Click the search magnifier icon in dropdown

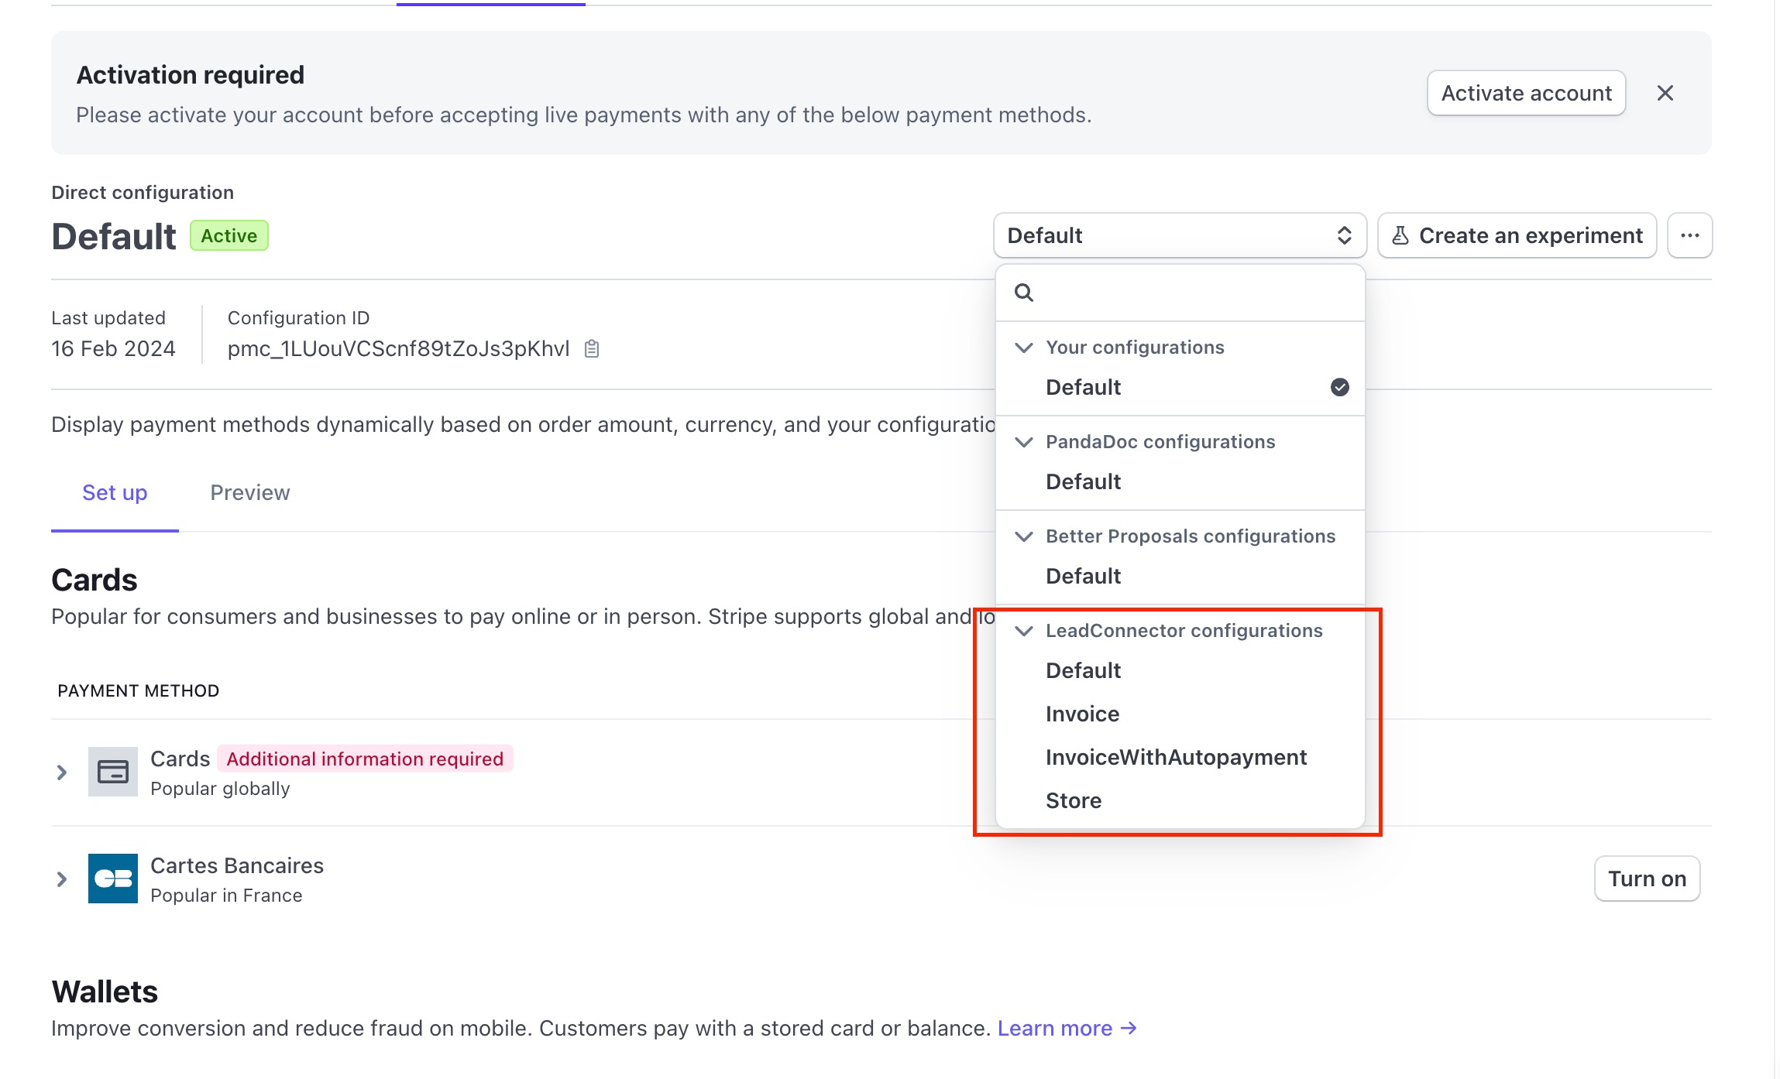pyautogui.click(x=1024, y=293)
